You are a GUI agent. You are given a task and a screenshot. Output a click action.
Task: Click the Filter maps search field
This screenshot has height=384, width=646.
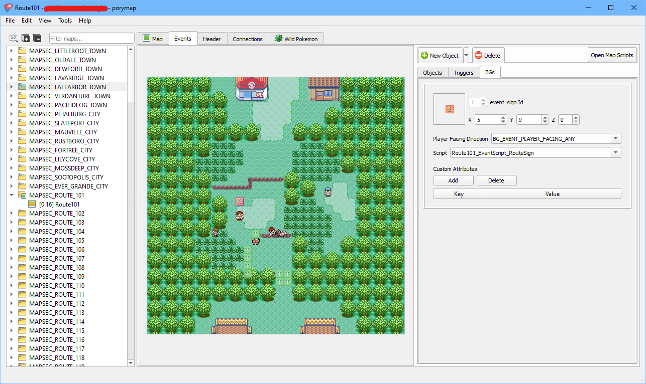[91, 39]
